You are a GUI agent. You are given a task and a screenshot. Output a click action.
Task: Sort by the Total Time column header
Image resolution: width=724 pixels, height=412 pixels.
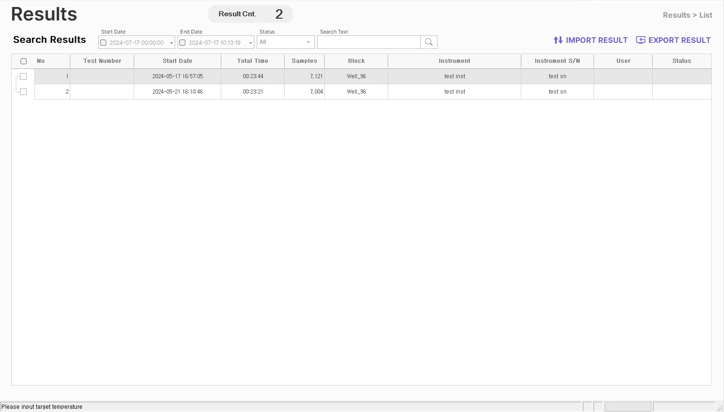click(253, 61)
